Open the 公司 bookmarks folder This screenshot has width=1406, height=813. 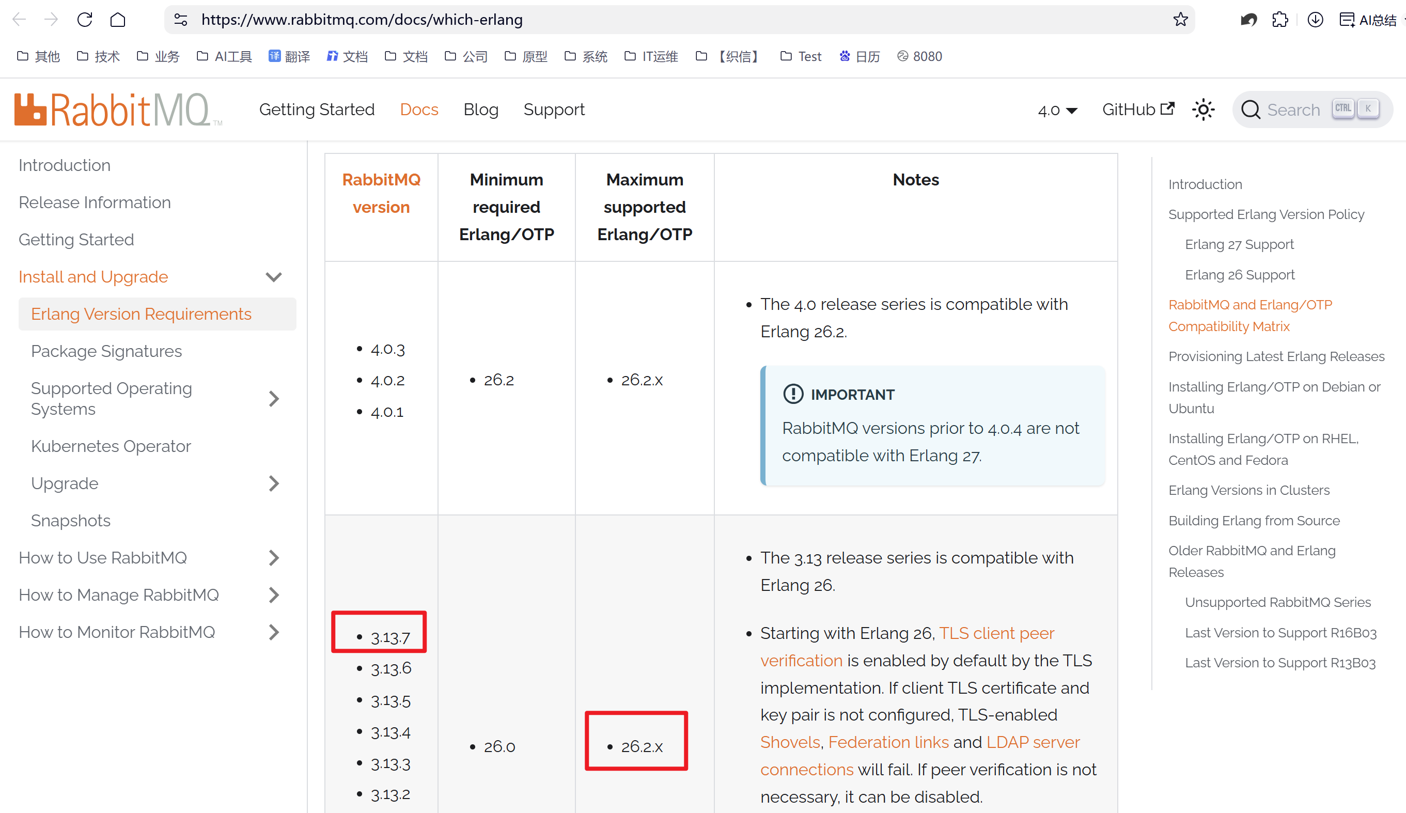tap(466, 56)
